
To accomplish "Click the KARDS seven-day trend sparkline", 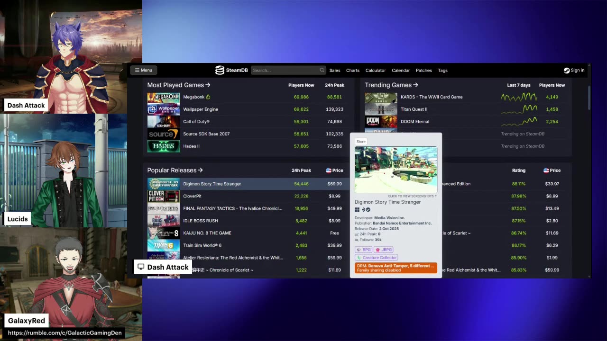I will pos(519,97).
